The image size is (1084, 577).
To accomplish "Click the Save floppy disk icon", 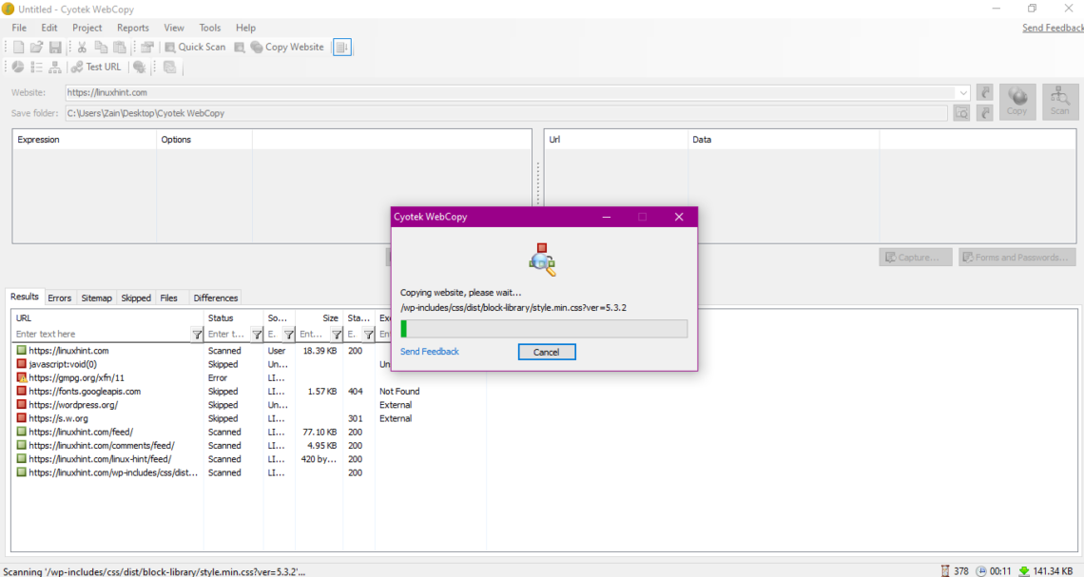I will click(x=55, y=47).
